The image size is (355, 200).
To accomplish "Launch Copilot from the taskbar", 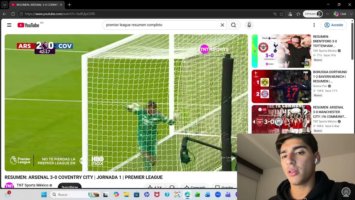I will coord(116,195).
